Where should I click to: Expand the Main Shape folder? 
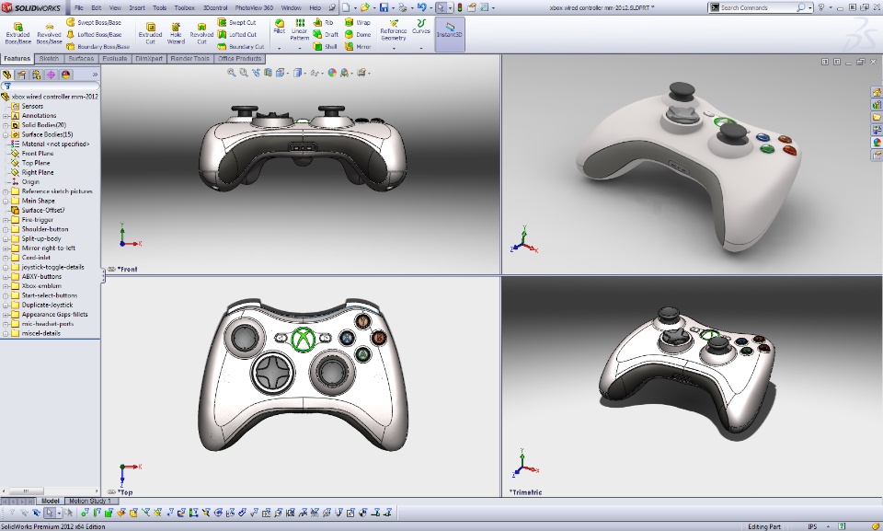click(6, 201)
